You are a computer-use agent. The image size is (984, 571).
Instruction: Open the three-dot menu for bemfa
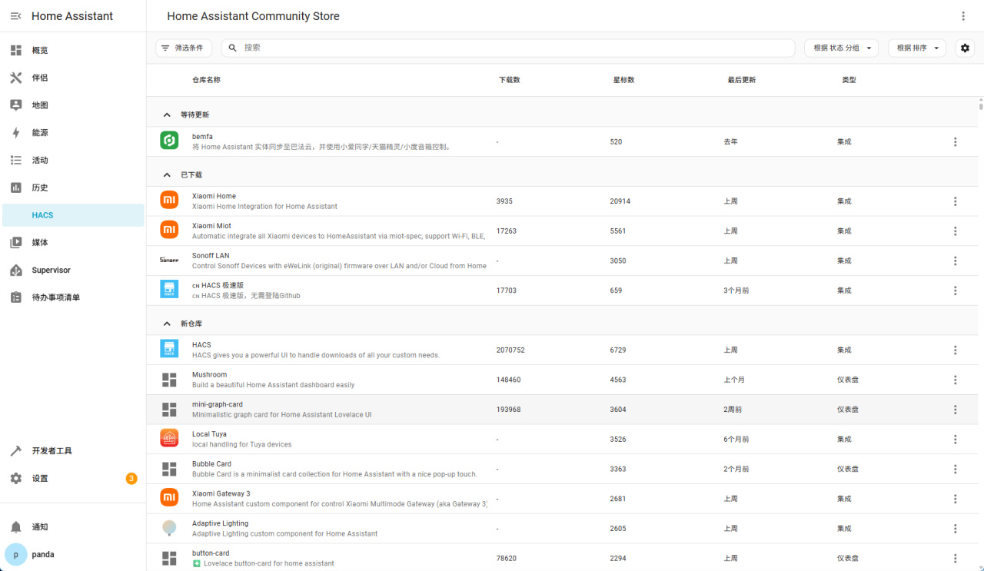pyautogui.click(x=955, y=142)
